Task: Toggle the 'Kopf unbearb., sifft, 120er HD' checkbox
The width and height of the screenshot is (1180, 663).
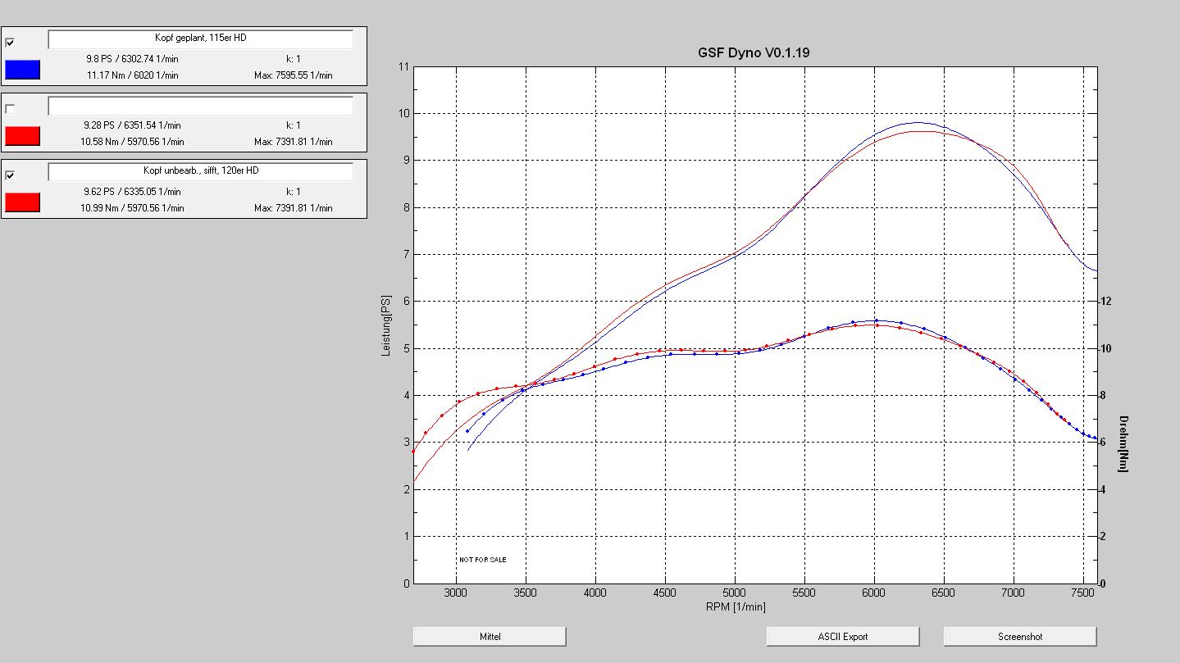Action: (x=10, y=175)
